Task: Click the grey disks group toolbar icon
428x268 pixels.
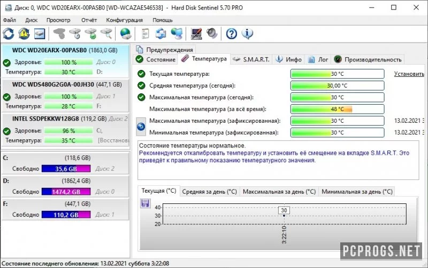Action: 59,34
